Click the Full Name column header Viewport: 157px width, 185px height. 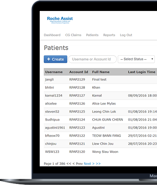point(101,72)
